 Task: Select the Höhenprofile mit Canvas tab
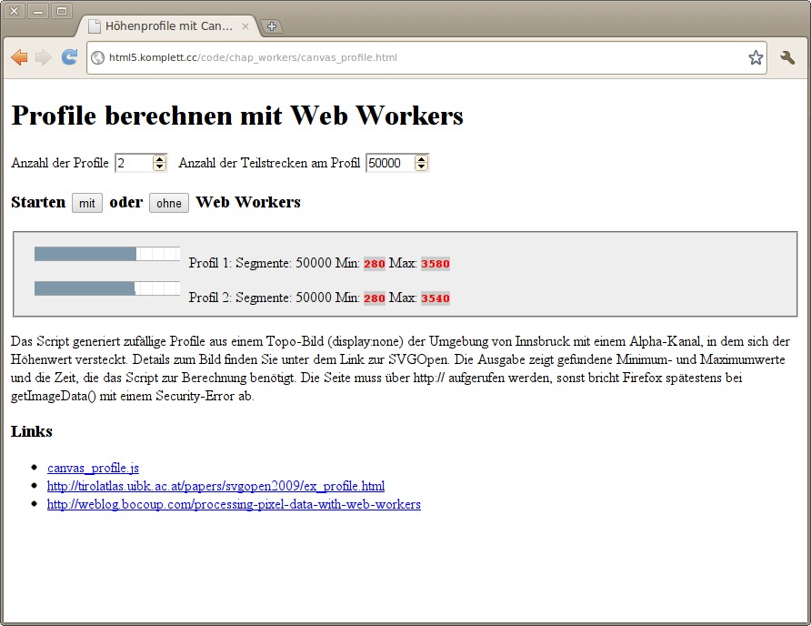pyautogui.click(x=164, y=26)
